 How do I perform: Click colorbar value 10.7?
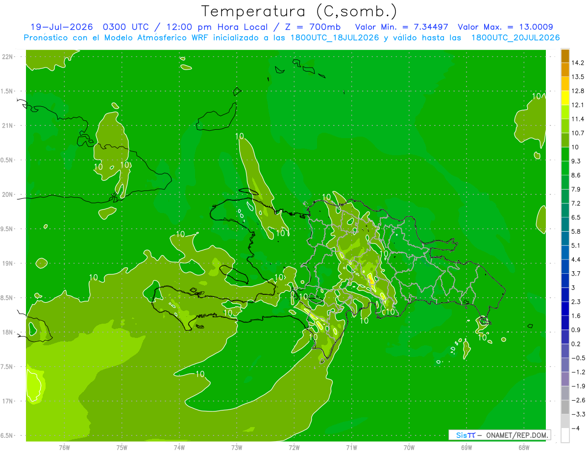coord(578,133)
